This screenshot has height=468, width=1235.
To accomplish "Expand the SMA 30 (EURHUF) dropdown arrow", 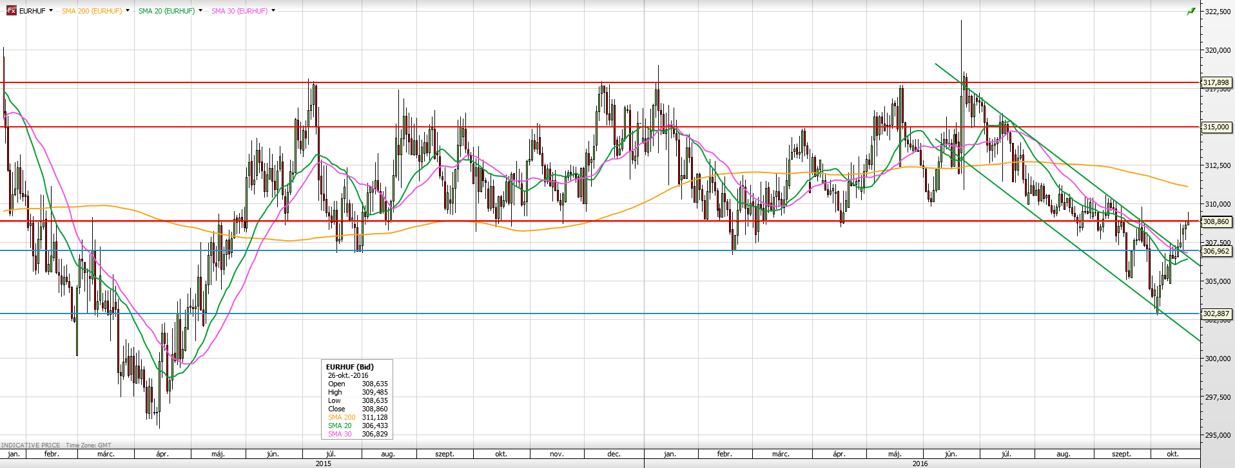I will (x=273, y=11).
